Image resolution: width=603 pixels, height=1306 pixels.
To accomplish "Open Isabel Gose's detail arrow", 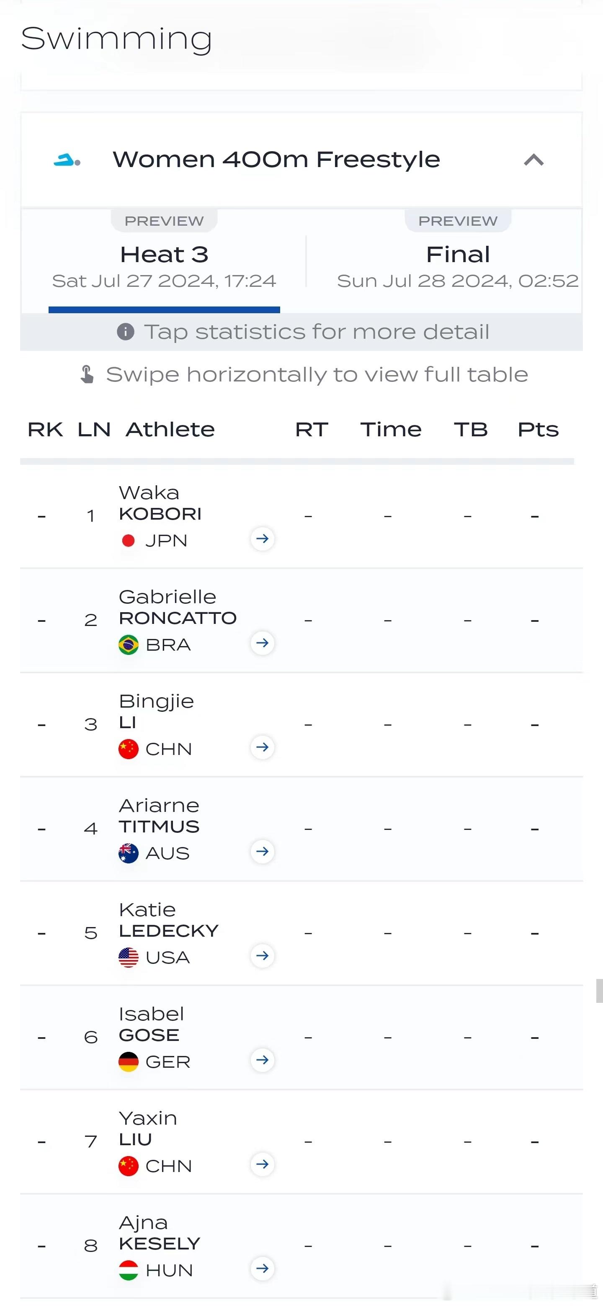I will pyautogui.click(x=262, y=1060).
